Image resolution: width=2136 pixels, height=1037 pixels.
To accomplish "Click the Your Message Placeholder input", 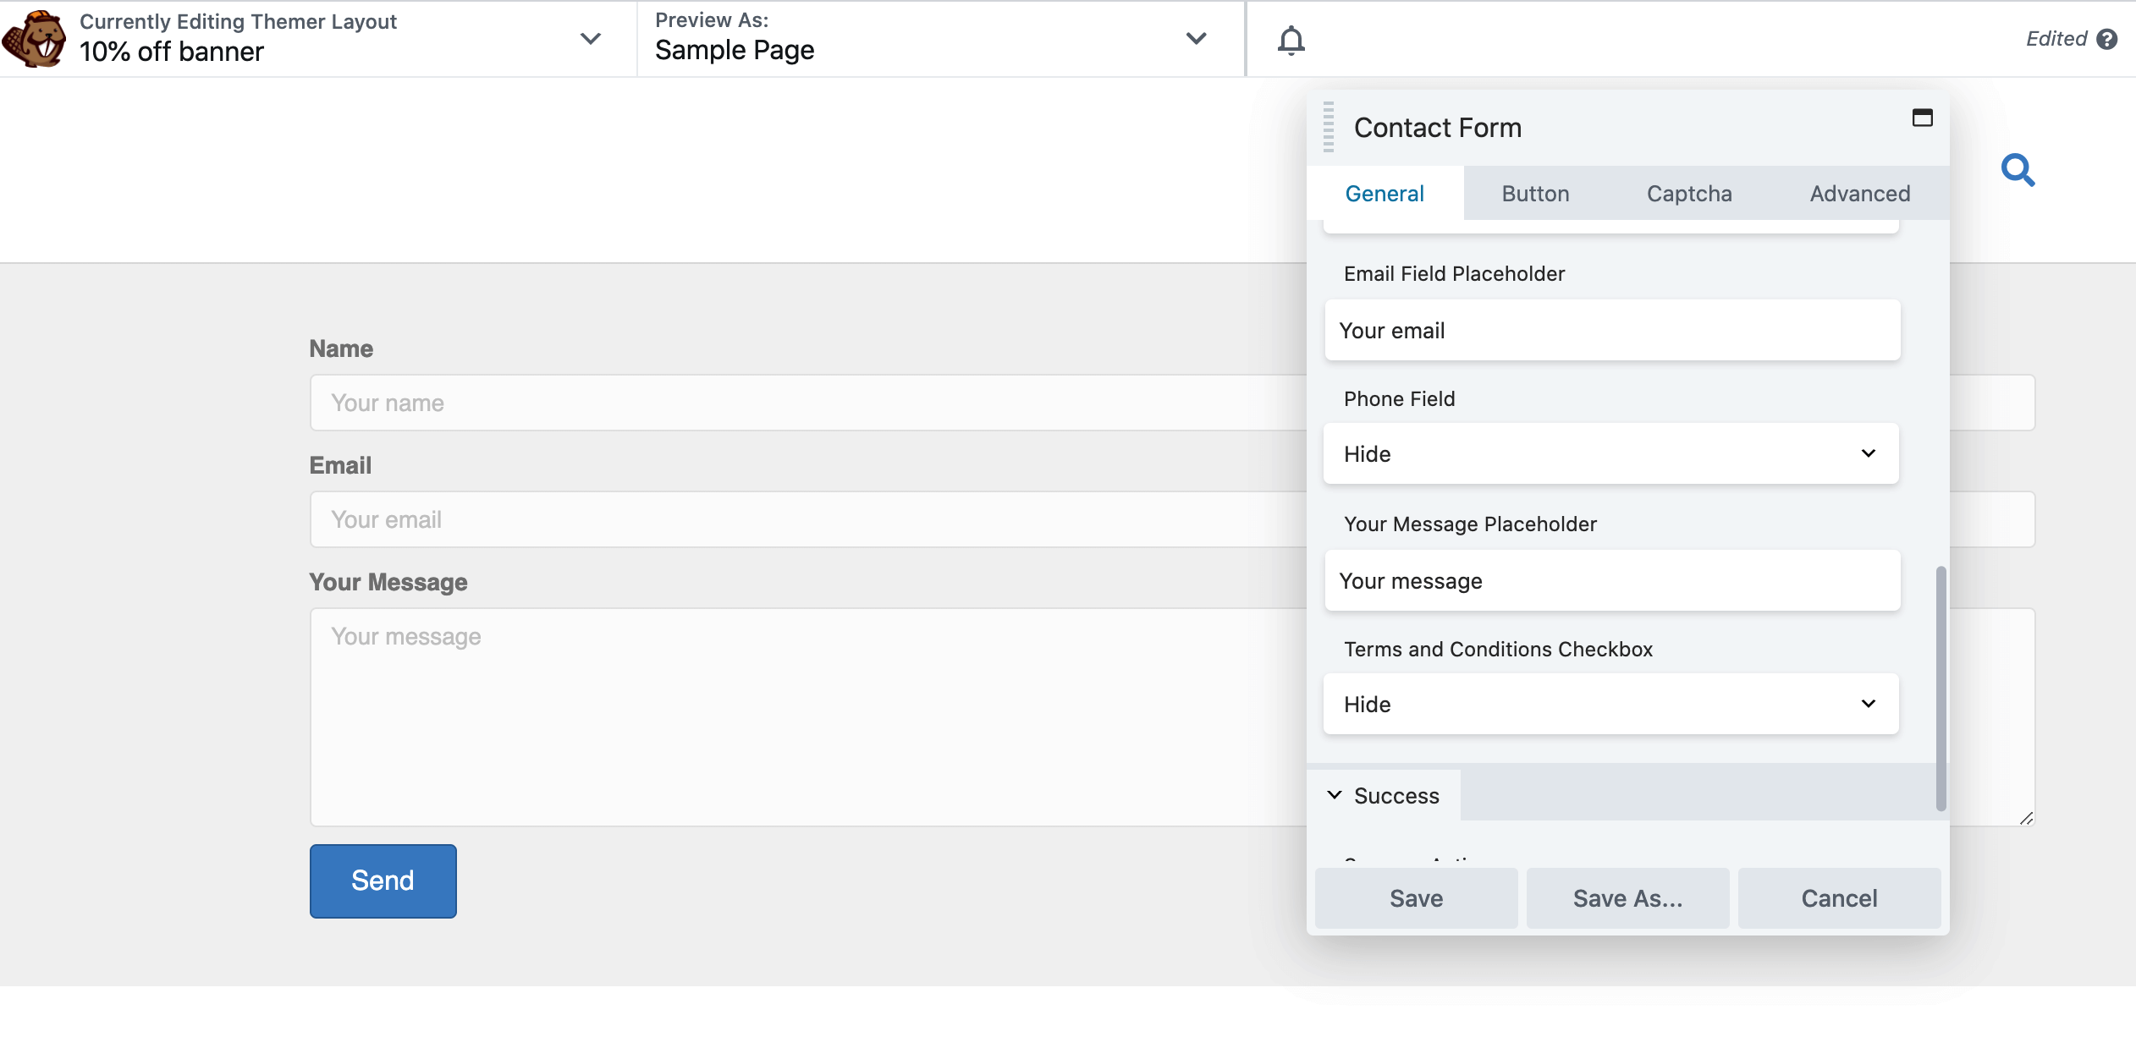I will [x=1613, y=579].
